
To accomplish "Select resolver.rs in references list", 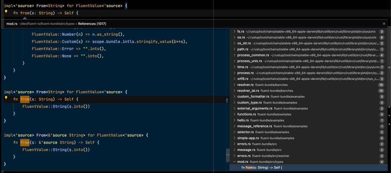I will click(309, 85).
